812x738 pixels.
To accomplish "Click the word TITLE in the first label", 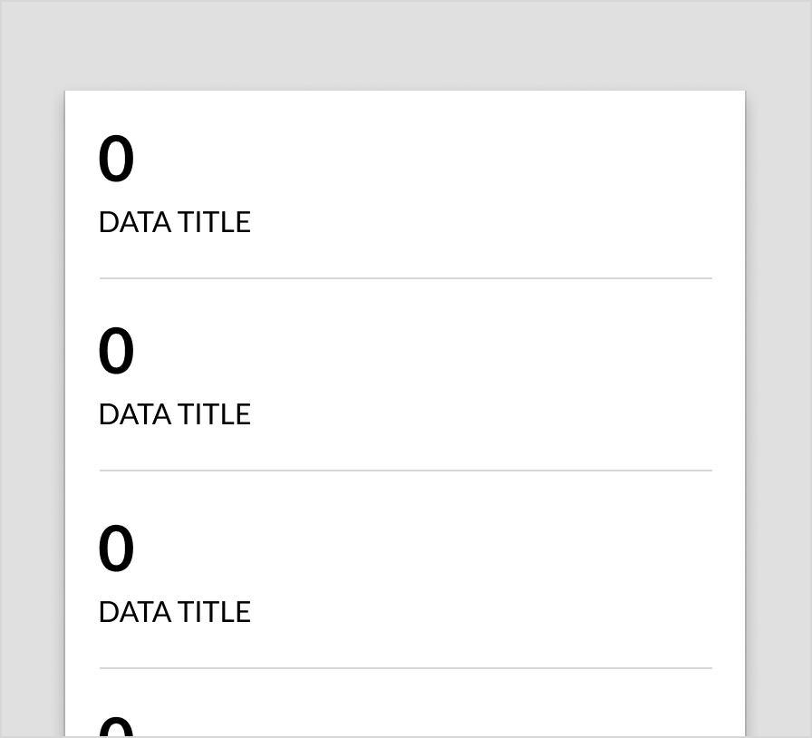I will point(214,222).
